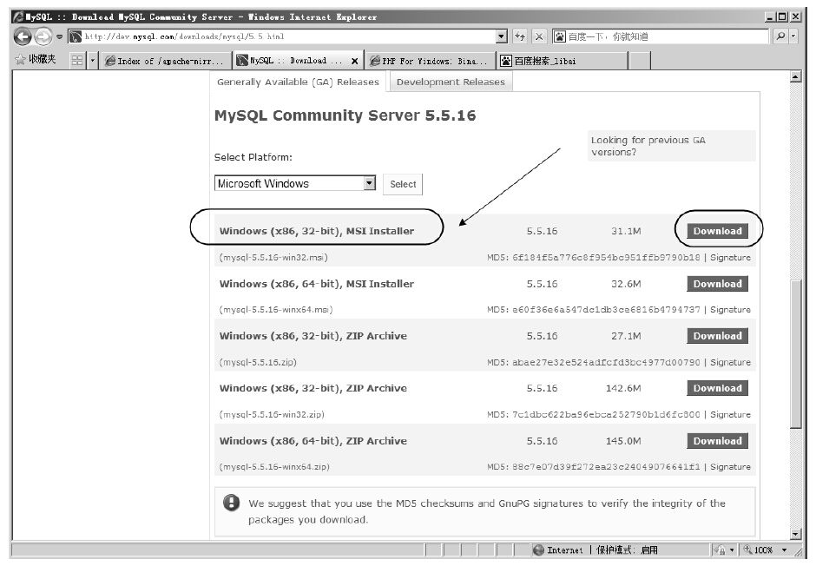
Task: Open a blank new tab
Action: [640, 61]
